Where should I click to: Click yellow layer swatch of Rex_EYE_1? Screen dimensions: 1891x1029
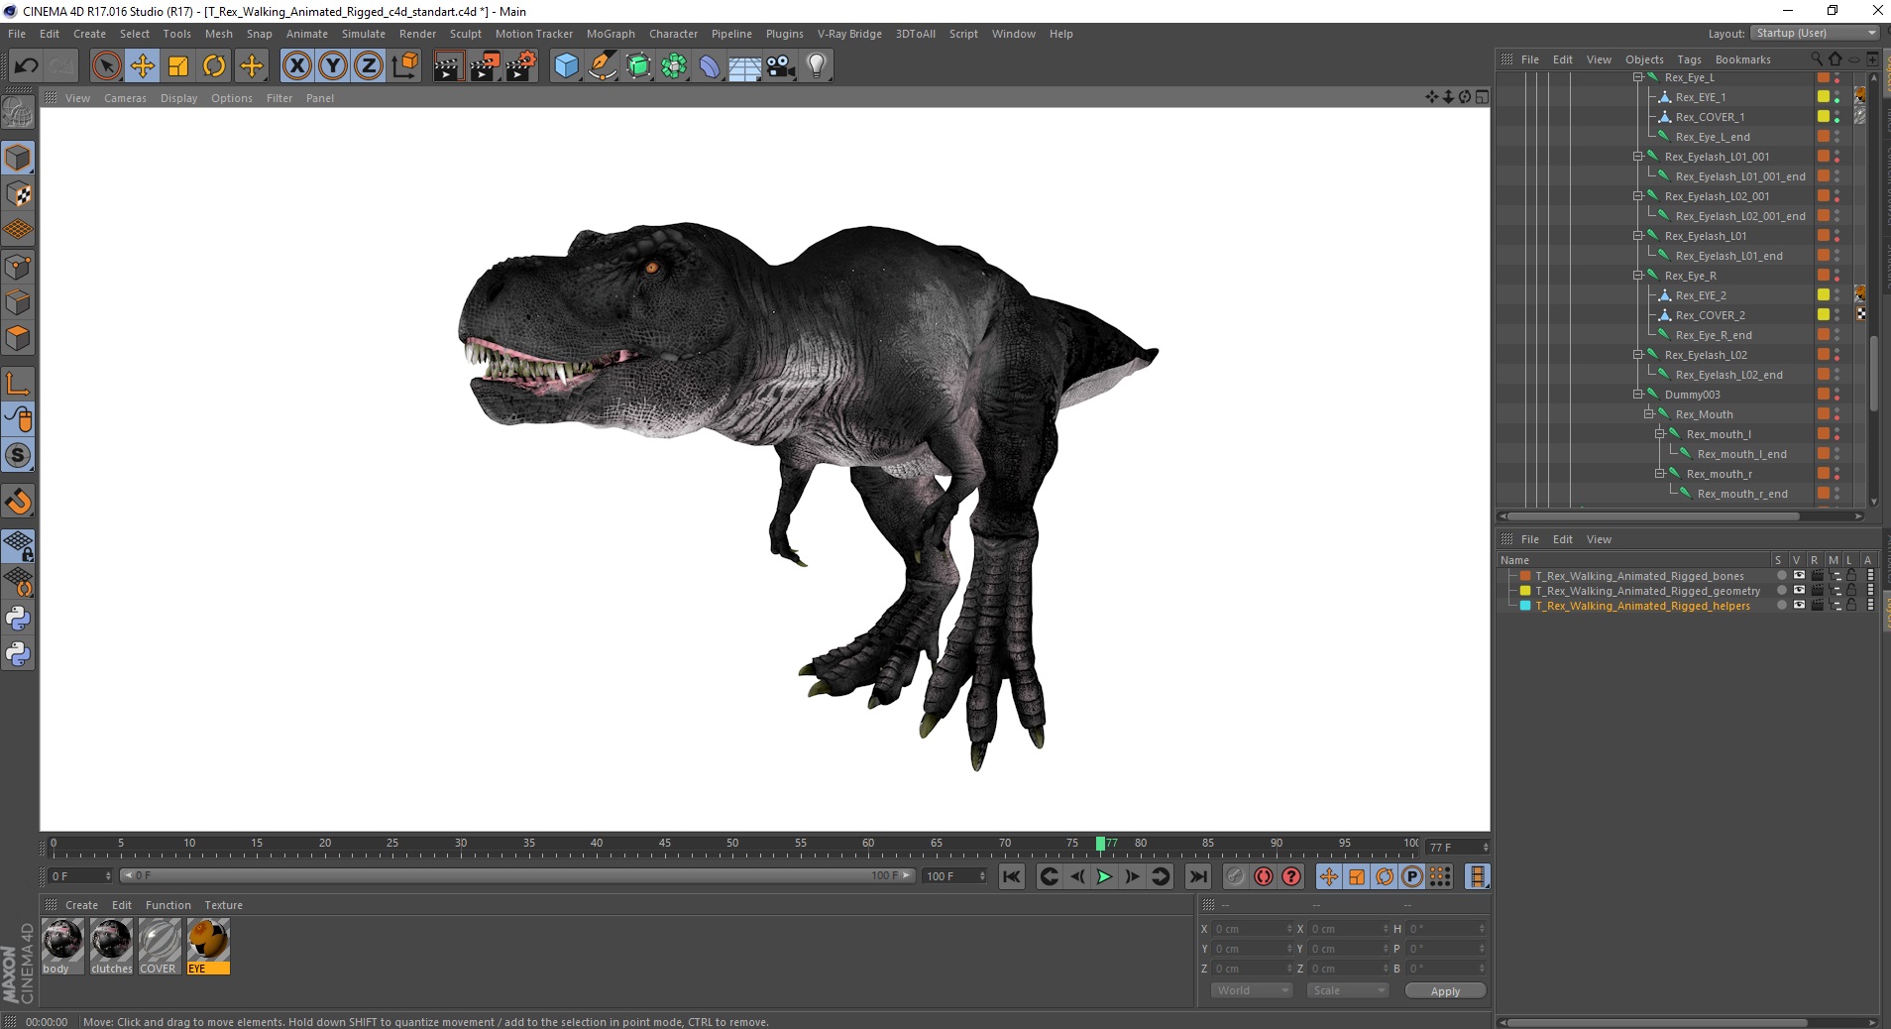1823,97
